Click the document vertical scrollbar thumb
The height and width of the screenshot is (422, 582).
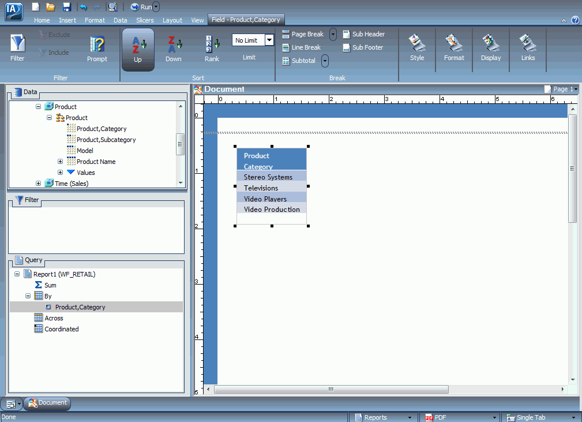pyautogui.click(x=572, y=169)
